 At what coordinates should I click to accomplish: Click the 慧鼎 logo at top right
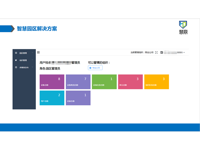pyautogui.click(x=183, y=27)
